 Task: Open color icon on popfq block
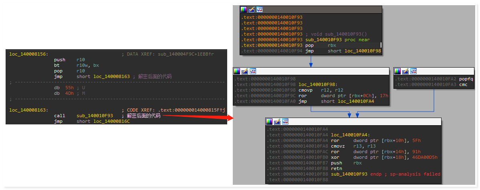click(397, 71)
